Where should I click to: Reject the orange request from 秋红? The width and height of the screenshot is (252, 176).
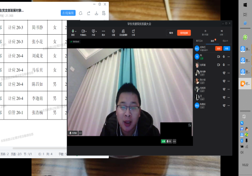tap(219, 48)
